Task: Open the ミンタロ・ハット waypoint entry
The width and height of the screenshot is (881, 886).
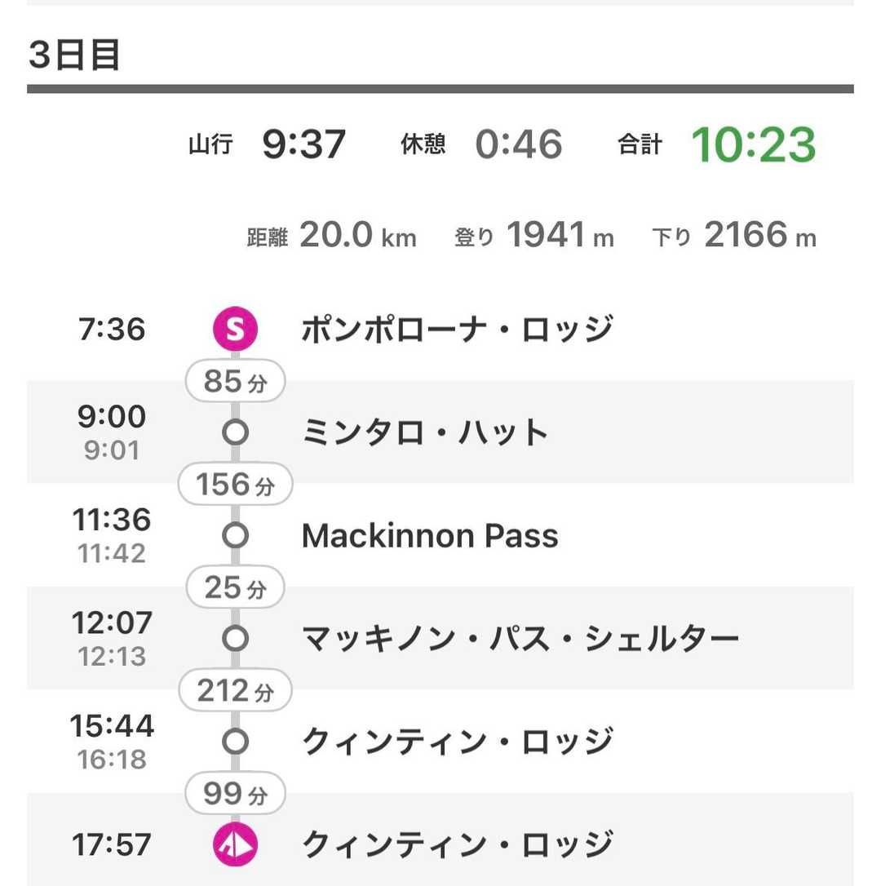Action: 425,432
